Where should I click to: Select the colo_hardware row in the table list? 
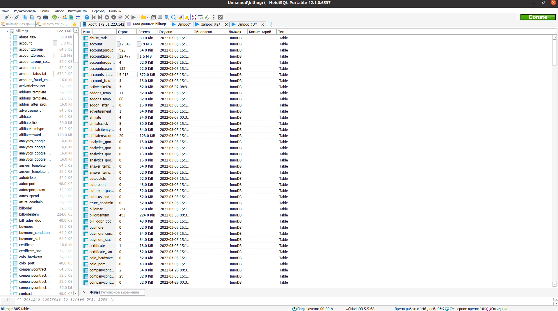(x=186, y=258)
